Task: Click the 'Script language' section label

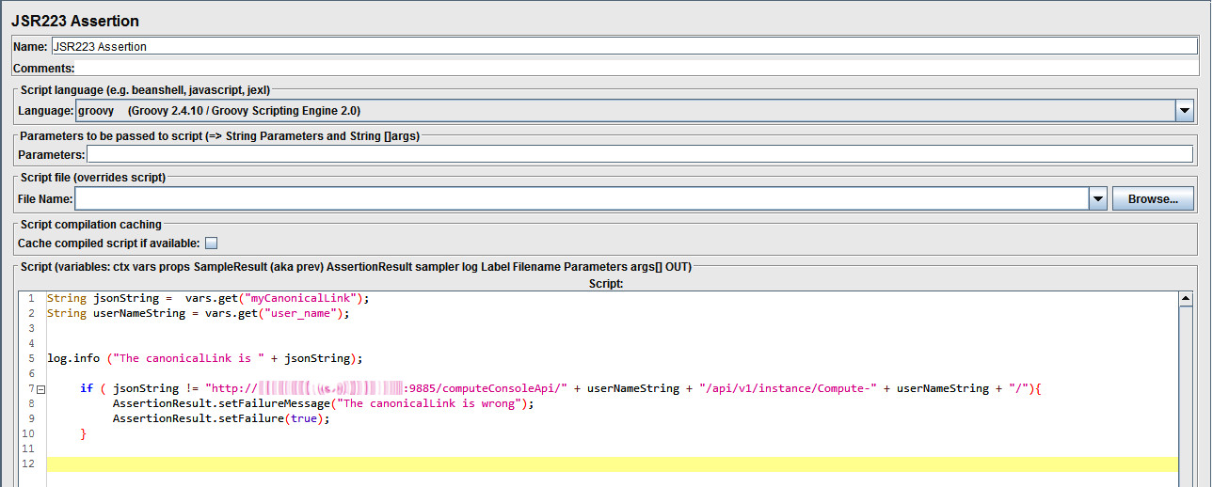Action: (x=145, y=90)
